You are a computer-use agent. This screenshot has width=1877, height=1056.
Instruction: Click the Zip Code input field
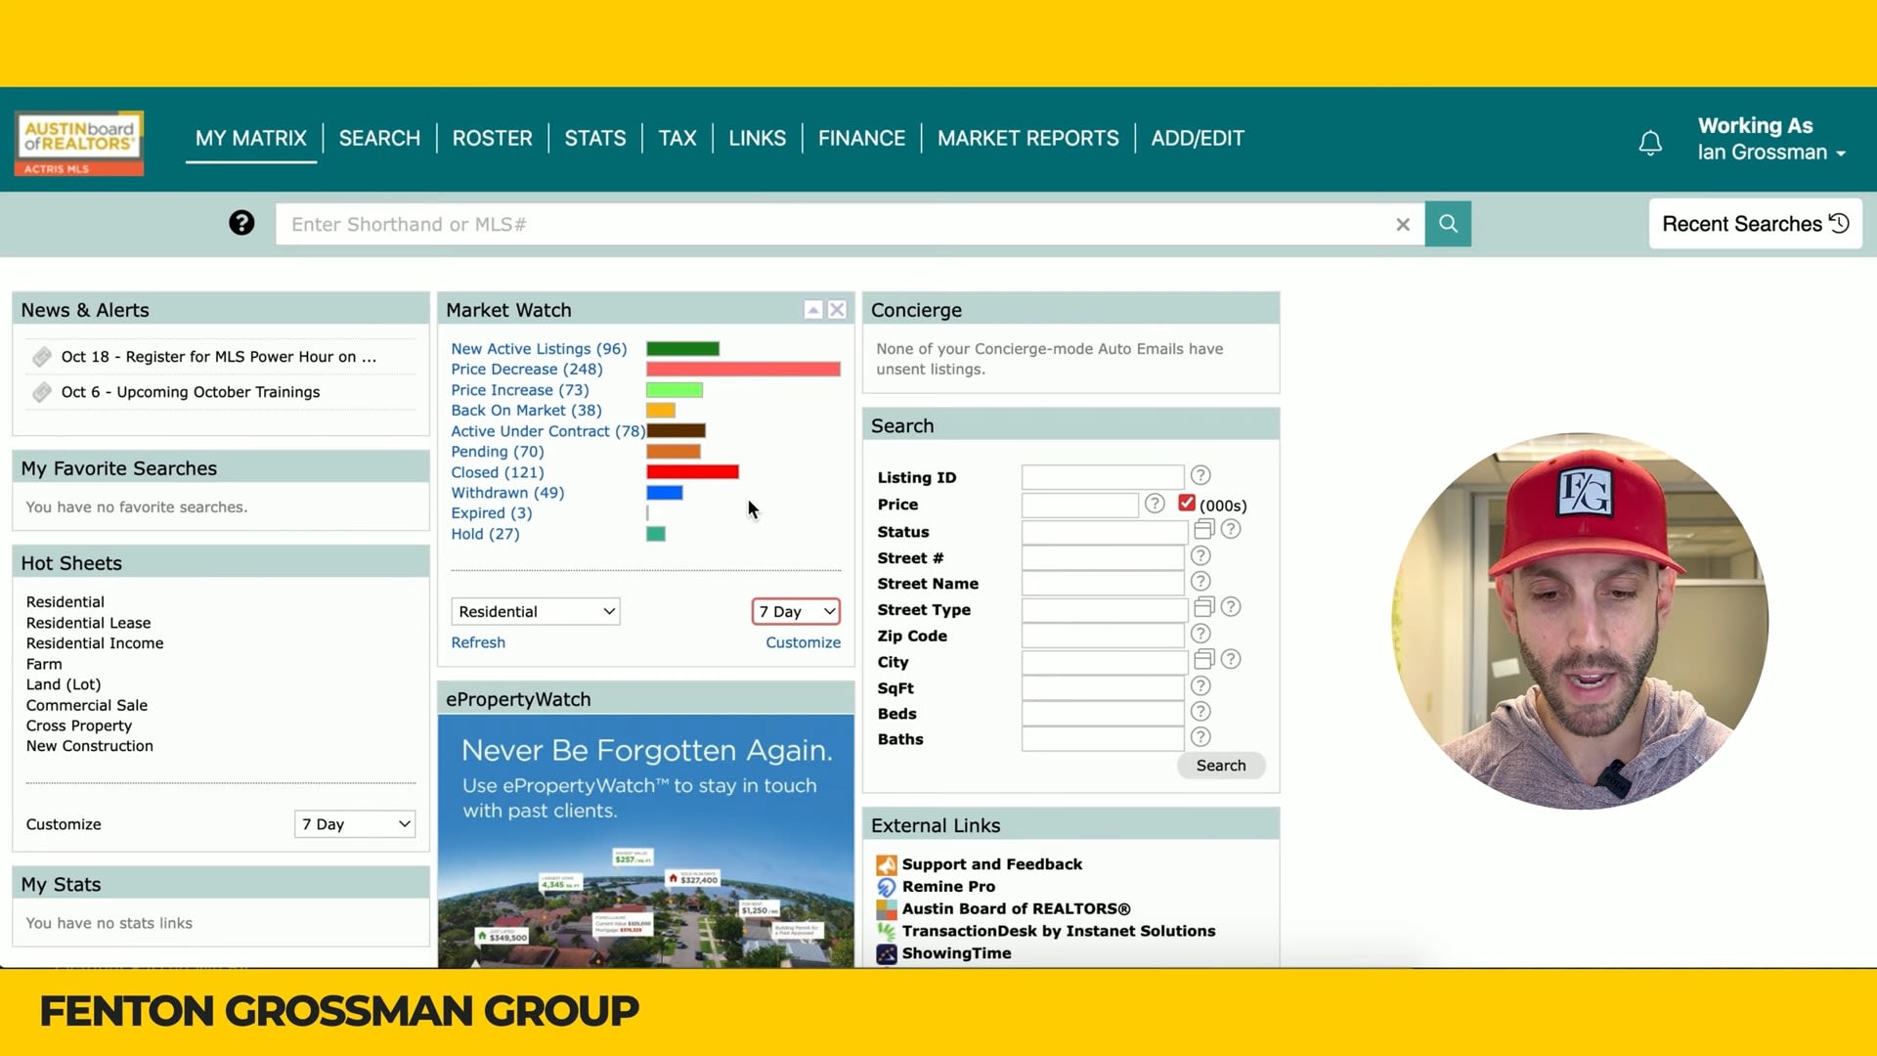[1103, 636]
